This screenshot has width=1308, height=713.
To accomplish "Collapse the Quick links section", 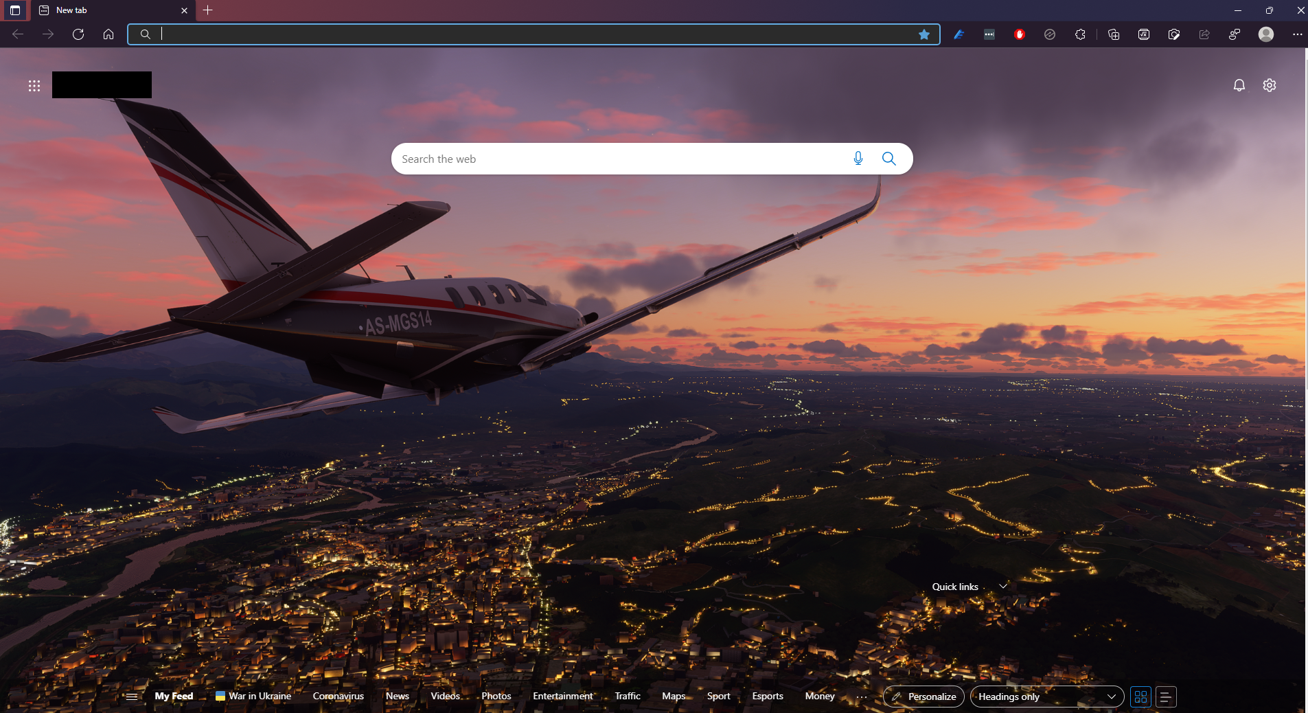I will (x=1003, y=587).
